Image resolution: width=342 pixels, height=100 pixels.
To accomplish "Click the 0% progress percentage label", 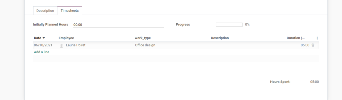I will (x=247, y=24).
